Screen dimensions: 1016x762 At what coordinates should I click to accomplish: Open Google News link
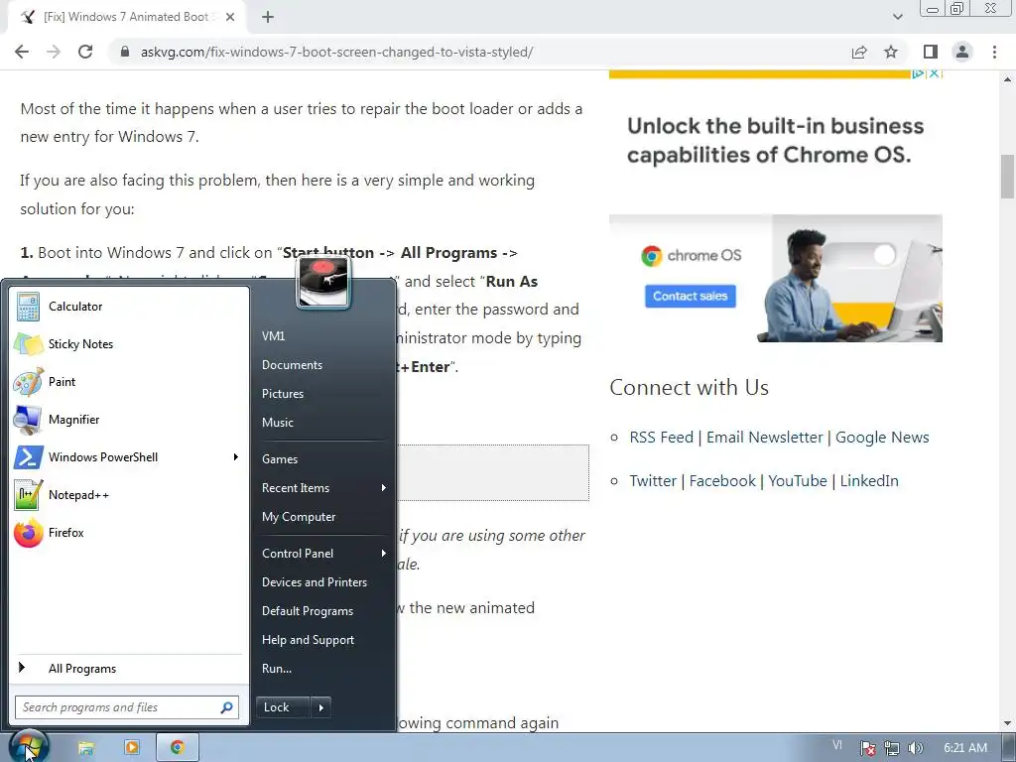882,438
